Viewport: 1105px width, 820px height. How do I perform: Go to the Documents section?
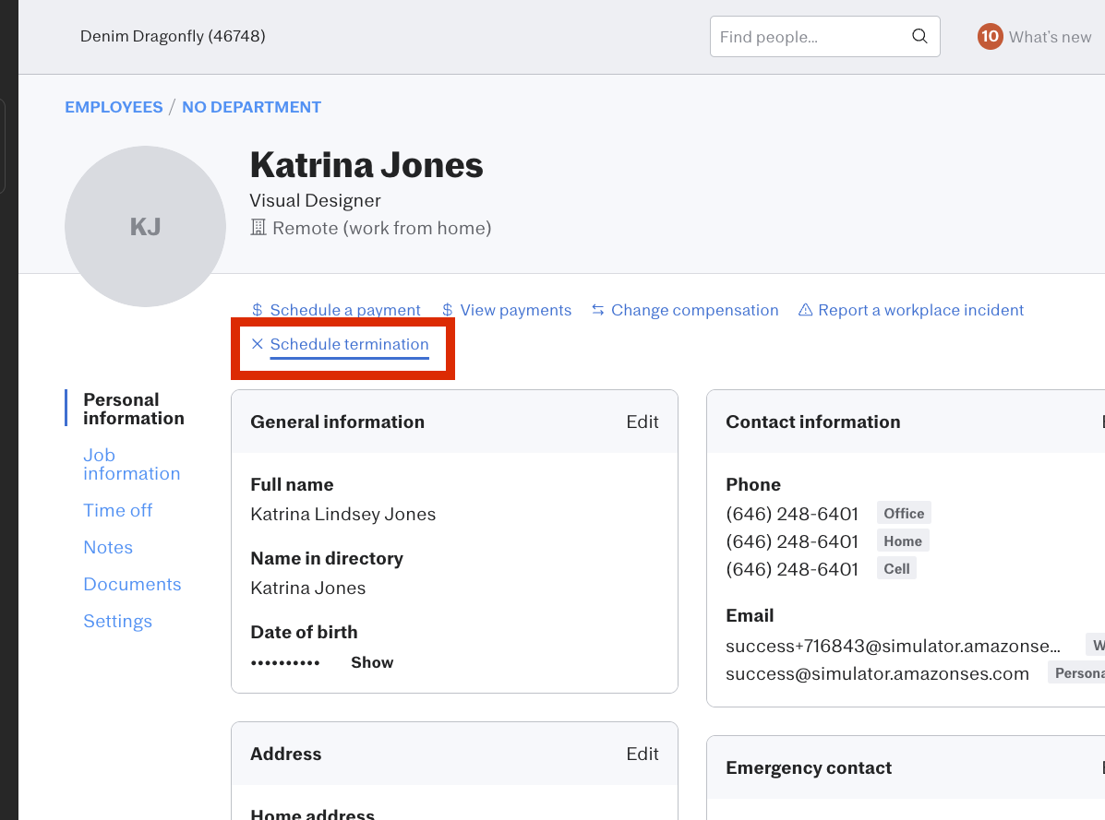click(x=132, y=584)
